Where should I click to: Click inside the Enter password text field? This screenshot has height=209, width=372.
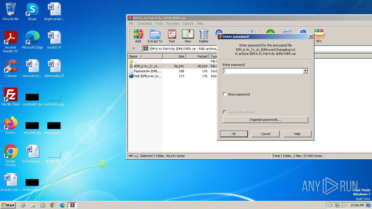(x=263, y=71)
